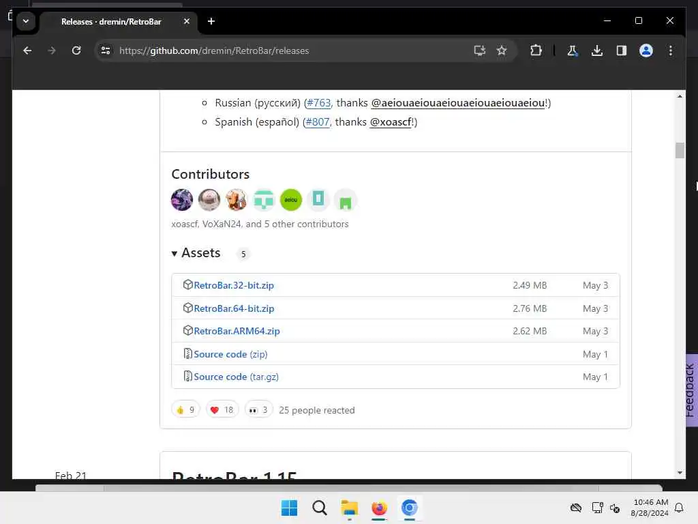Click the Chromium icon in taskbar
The width and height of the screenshot is (698, 524).
click(x=409, y=508)
